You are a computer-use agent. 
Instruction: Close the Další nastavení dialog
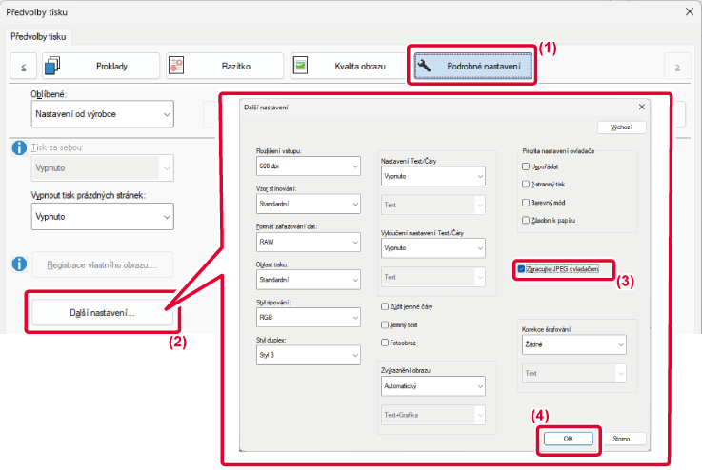click(x=641, y=108)
